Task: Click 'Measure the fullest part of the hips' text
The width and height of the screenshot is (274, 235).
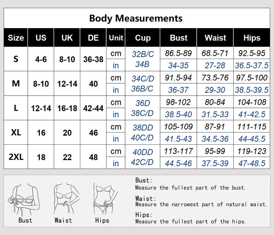Action: tap(190, 221)
